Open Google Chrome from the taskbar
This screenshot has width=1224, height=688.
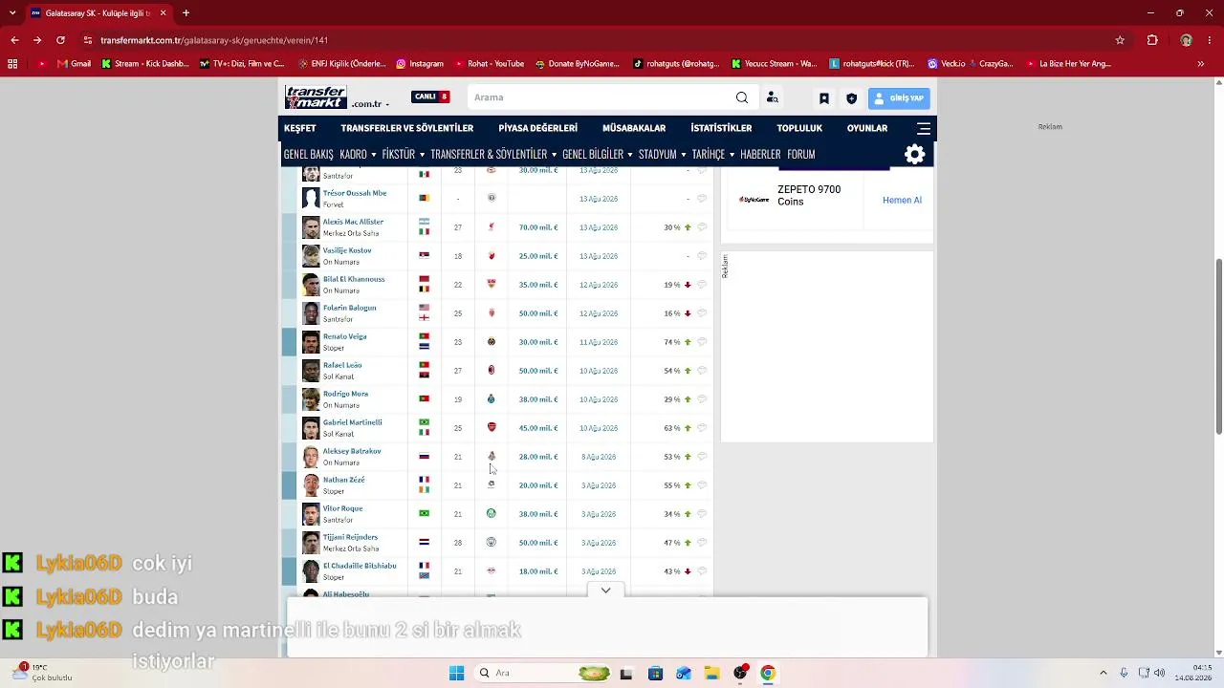click(767, 674)
